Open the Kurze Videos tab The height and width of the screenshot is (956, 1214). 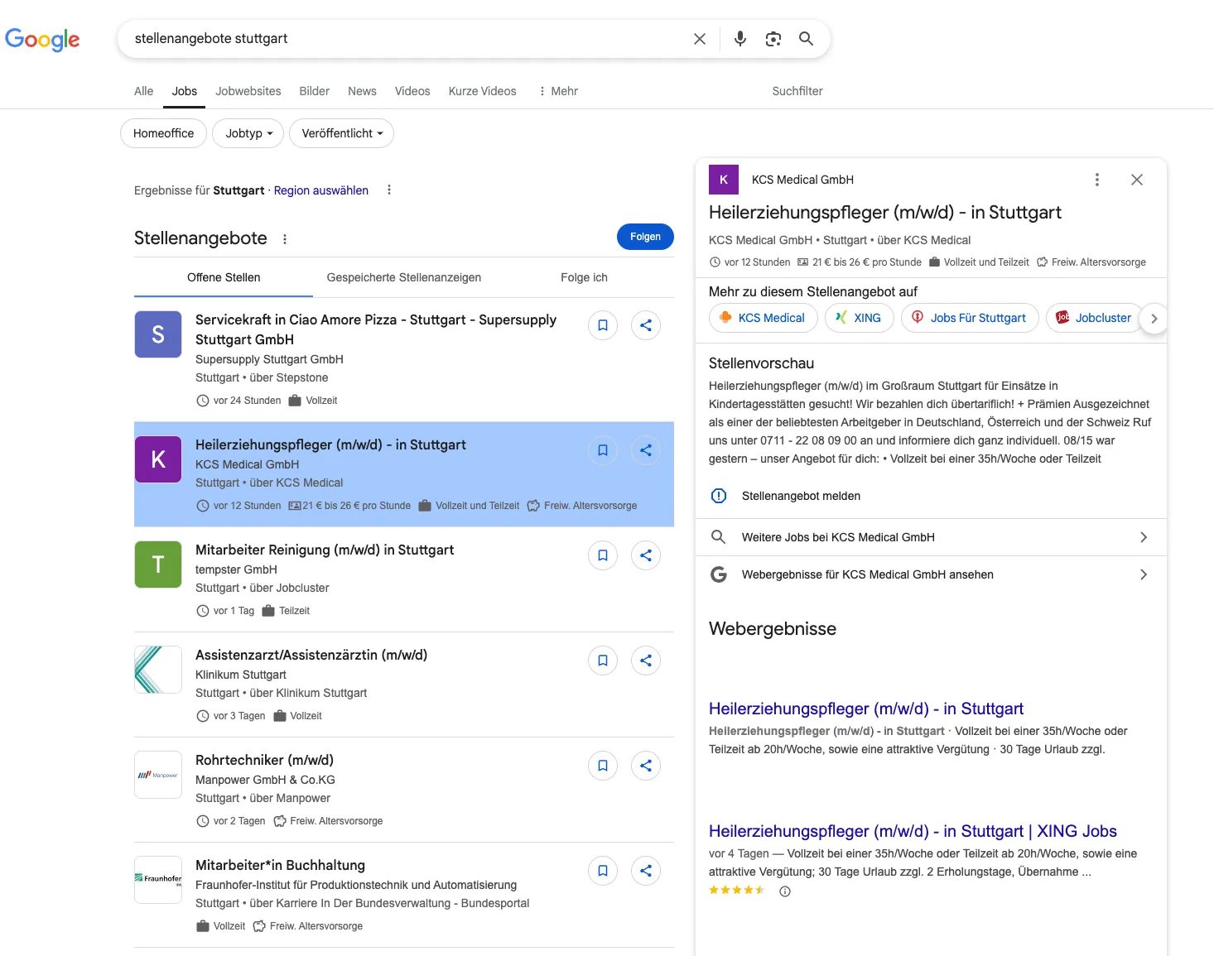[482, 91]
